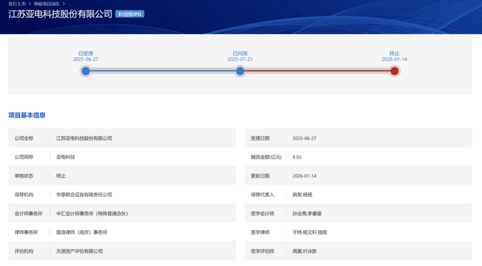Select the blue 已受理 timeline dot
The width and height of the screenshot is (482, 266).
[86, 71]
